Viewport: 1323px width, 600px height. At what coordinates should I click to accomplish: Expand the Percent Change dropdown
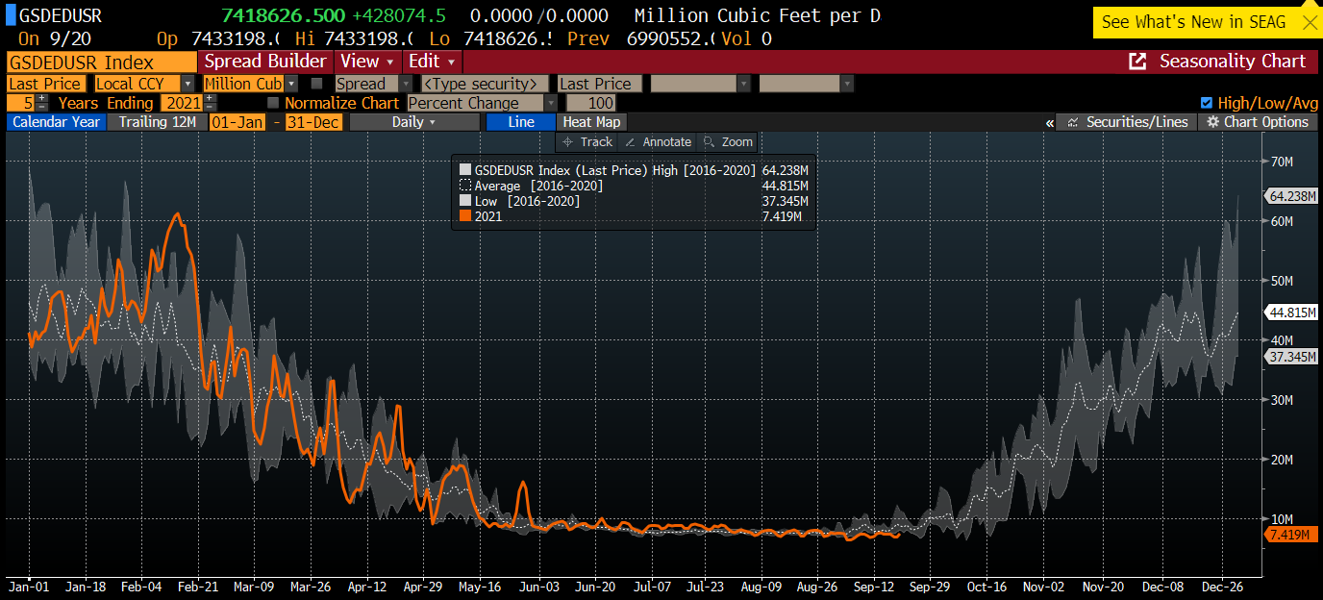pos(550,103)
